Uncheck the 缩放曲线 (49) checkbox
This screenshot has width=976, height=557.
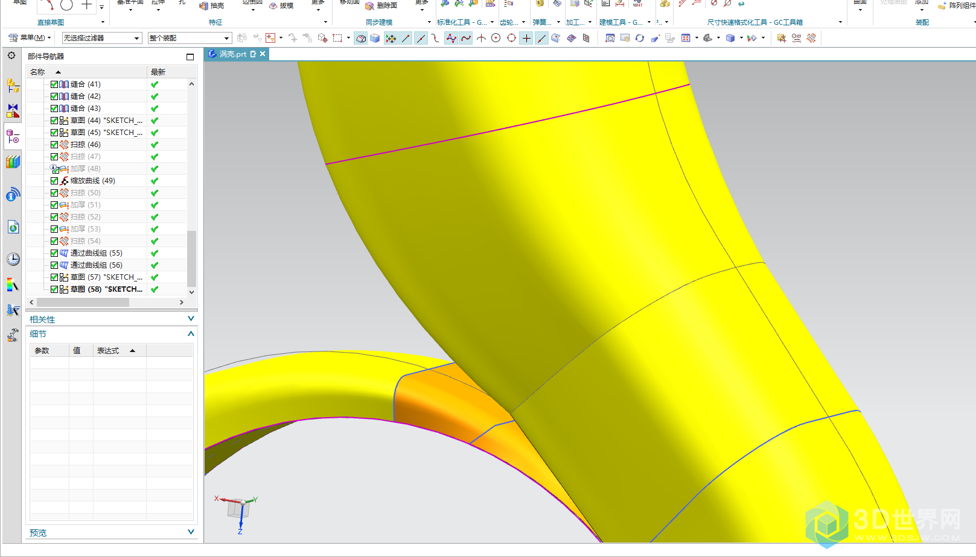(54, 181)
